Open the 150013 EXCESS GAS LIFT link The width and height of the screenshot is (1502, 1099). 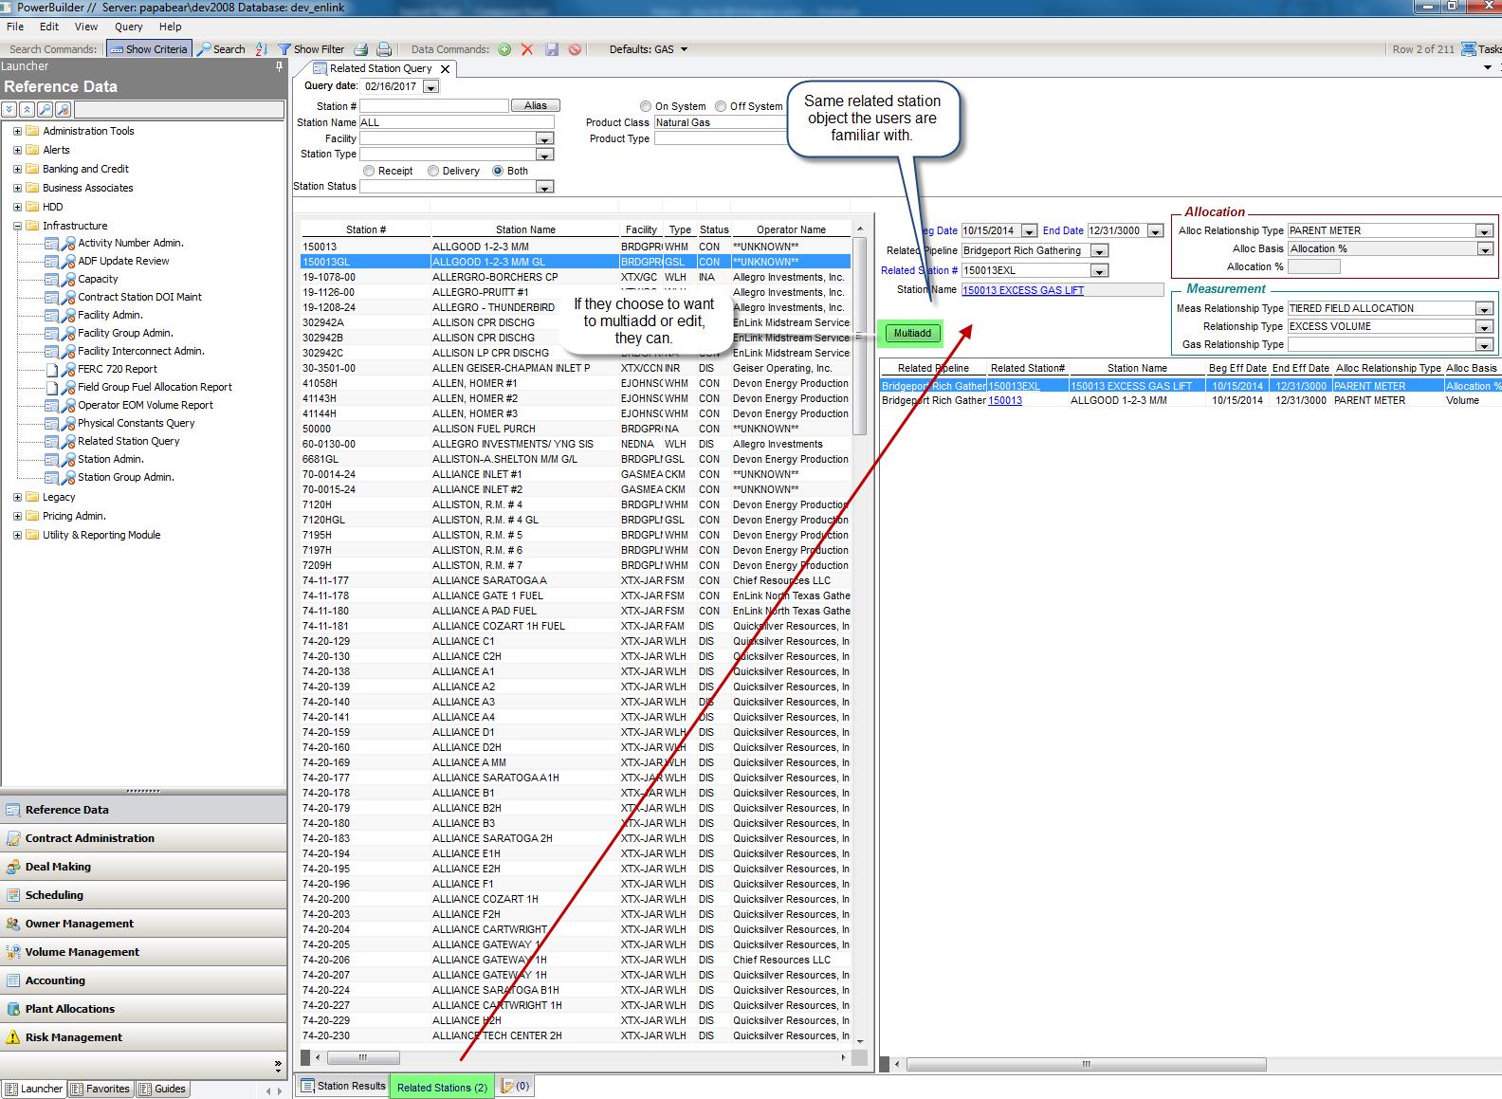coord(1022,290)
